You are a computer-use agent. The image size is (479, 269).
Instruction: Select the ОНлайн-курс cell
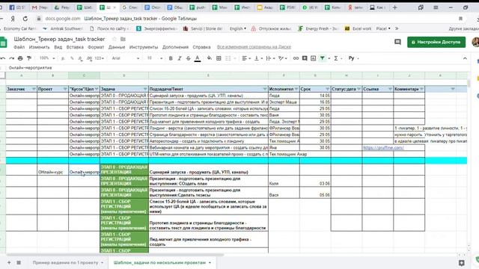tap(53, 170)
